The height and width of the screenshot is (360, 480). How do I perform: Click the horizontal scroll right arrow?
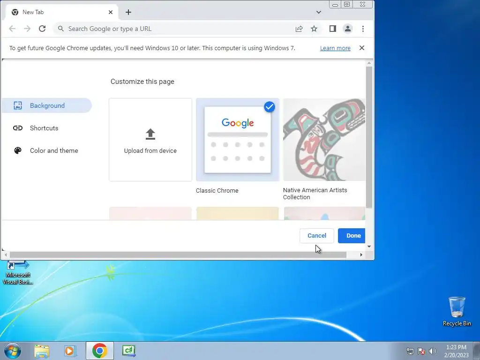click(361, 255)
